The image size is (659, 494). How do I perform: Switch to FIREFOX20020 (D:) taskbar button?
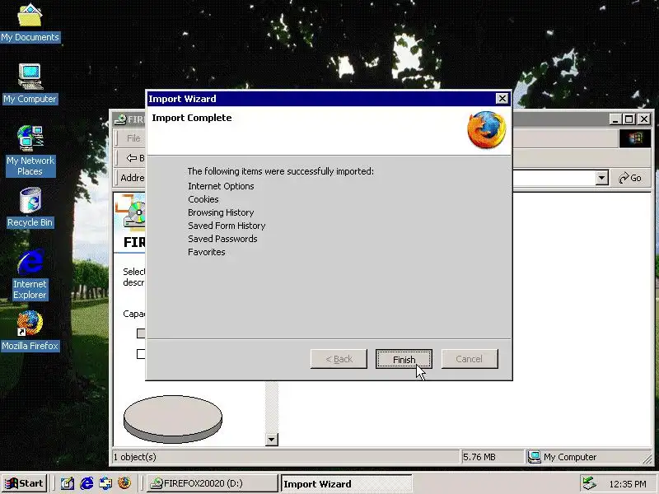coord(213,483)
